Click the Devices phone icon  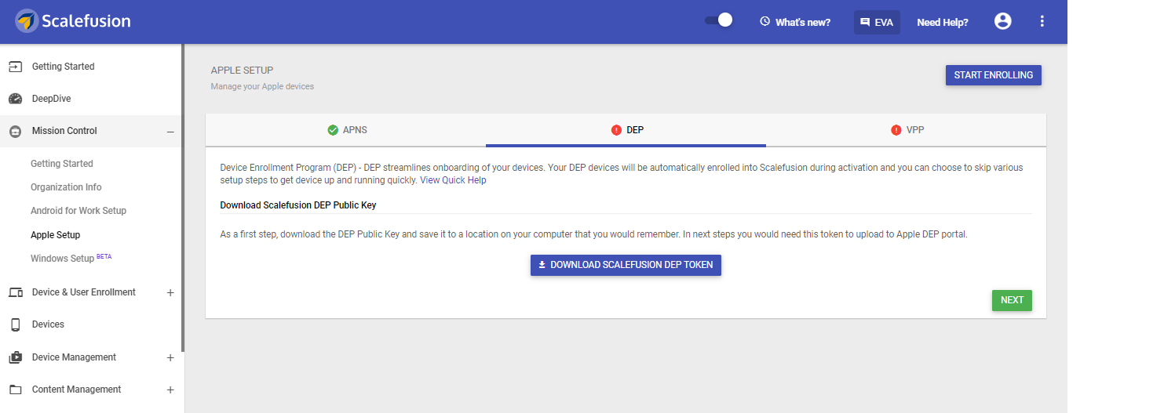click(x=15, y=324)
